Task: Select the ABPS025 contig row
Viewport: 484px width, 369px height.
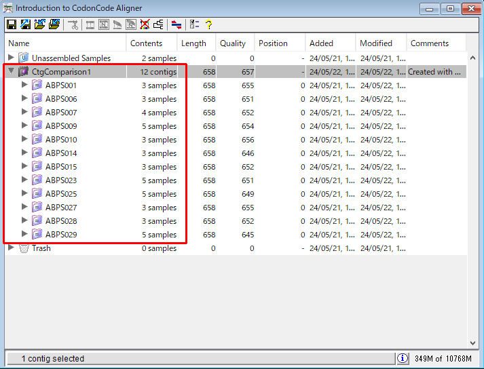Action: [61, 194]
